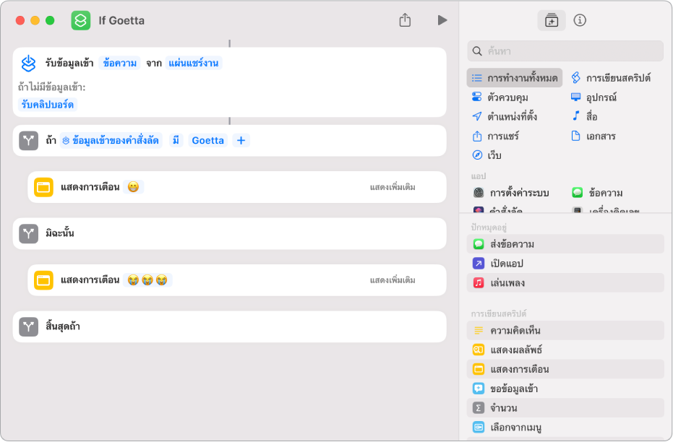Edit grinning emoji alert message
This screenshot has width=673, height=442.
point(134,187)
